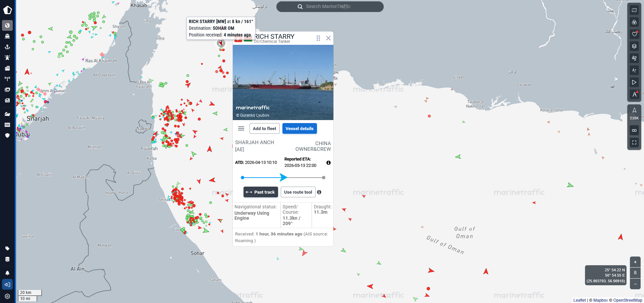Open the Companies building icon
This screenshot has width=644, height=303.
(x=7, y=68)
